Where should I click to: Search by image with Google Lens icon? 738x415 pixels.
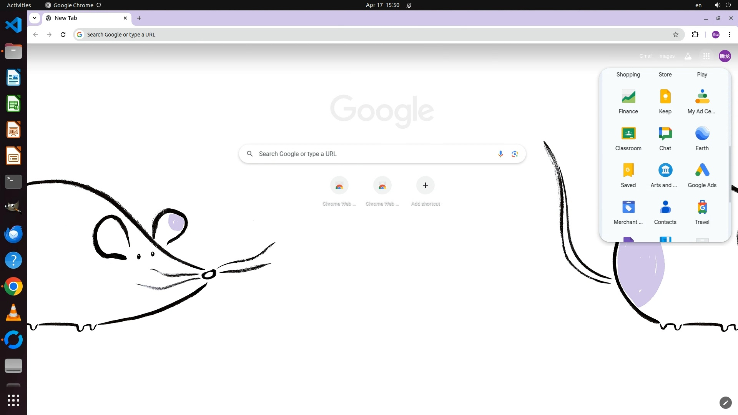[515, 154]
